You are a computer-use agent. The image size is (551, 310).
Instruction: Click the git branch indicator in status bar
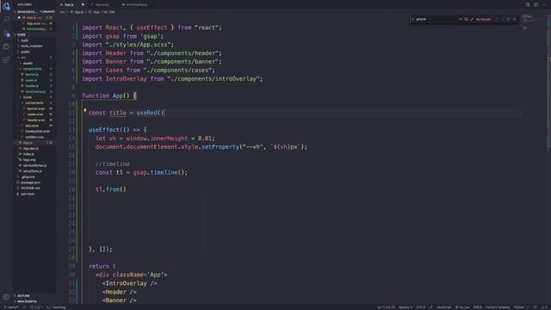click(x=11, y=307)
